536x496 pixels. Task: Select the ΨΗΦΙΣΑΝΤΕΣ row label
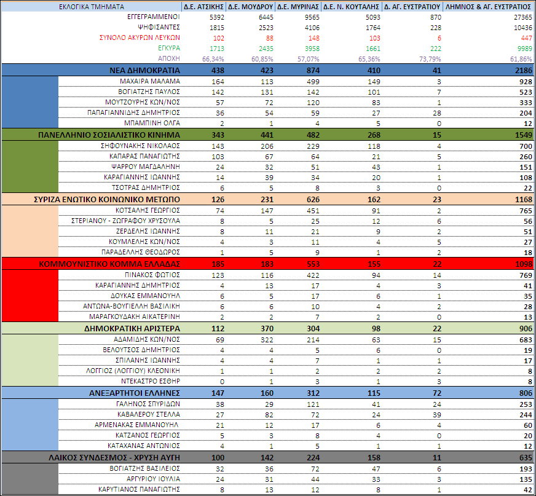[x=159, y=27]
